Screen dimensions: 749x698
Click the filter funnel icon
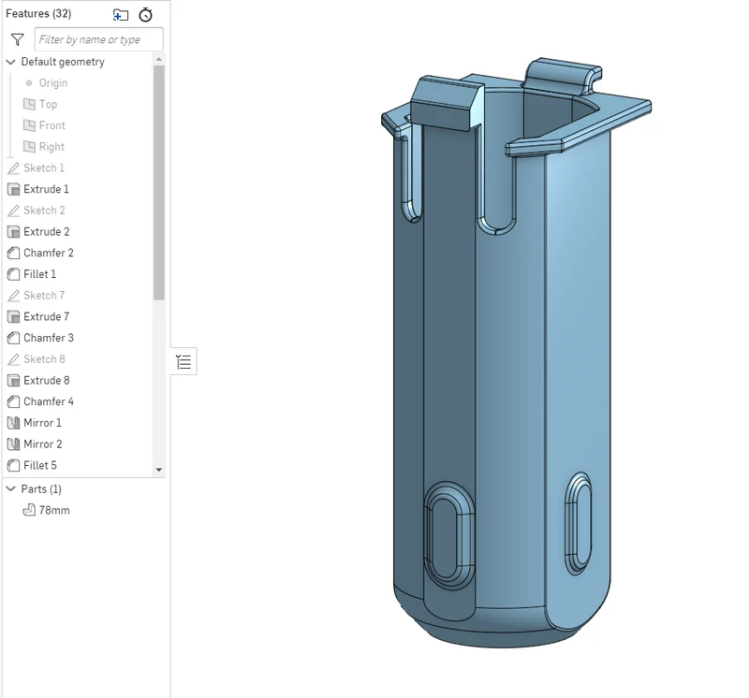click(x=18, y=39)
